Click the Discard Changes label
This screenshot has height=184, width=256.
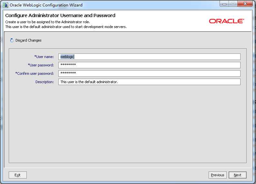[x=28, y=40]
